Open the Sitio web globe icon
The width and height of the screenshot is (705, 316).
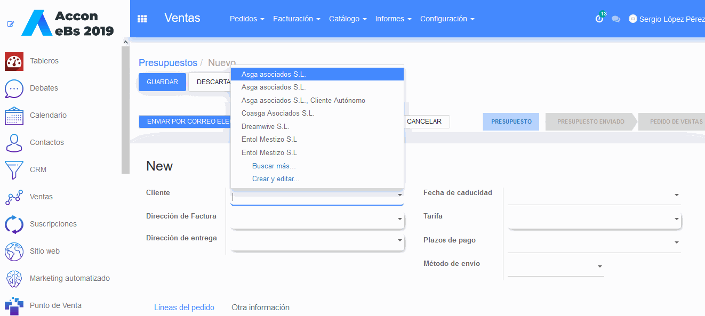point(14,252)
